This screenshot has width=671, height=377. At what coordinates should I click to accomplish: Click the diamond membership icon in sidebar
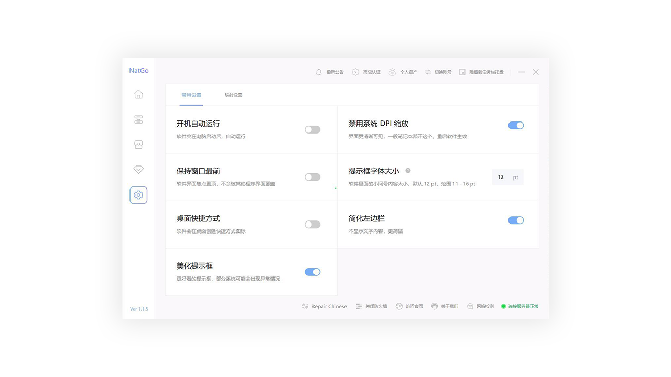pyautogui.click(x=138, y=169)
